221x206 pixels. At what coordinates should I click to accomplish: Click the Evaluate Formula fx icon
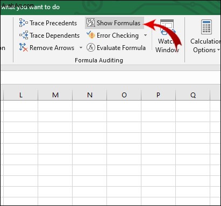(91, 47)
